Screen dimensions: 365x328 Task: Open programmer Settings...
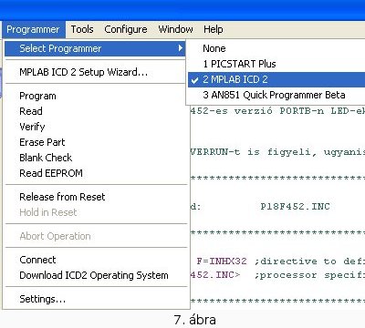pos(96,299)
